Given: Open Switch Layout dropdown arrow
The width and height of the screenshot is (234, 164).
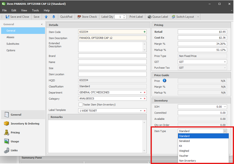Looking at the screenshot, I should point(198,17).
